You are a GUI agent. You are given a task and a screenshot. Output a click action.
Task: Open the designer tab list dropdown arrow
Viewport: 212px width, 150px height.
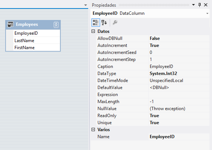click(86, 5)
